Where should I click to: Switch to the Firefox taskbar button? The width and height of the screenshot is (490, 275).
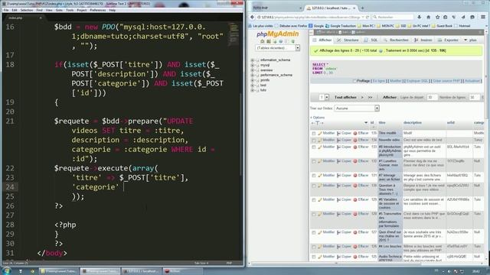click(141, 271)
